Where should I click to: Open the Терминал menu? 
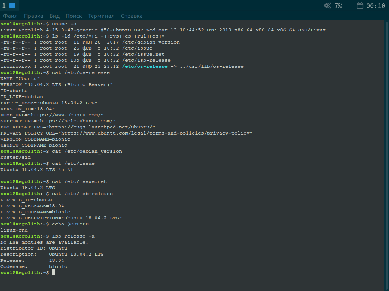tap(101, 16)
